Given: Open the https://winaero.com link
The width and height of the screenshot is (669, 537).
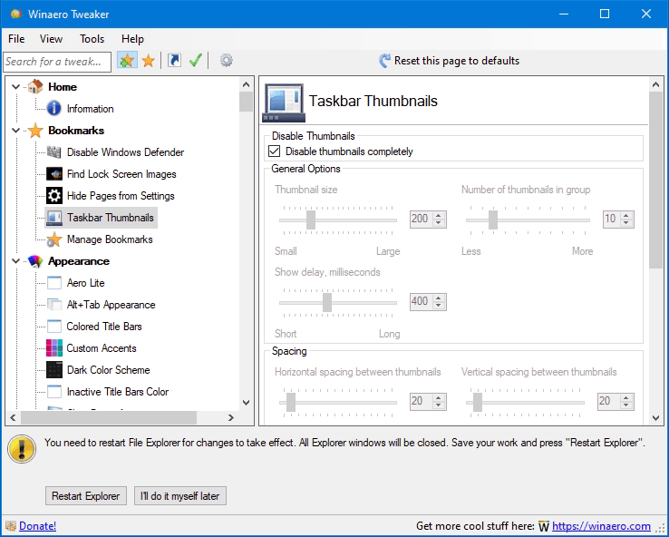Looking at the screenshot, I should click(601, 526).
